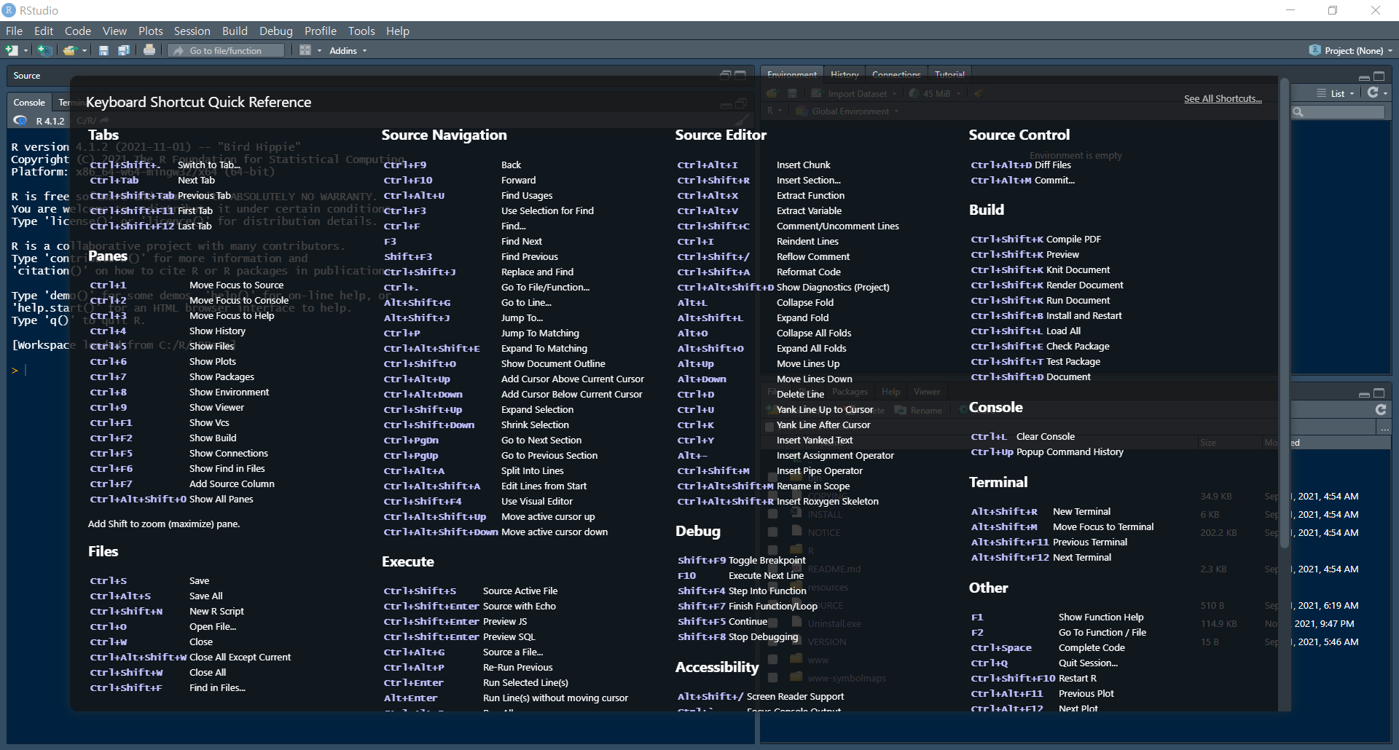The image size is (1399, 750).
Task: Open the Import Dataset dropdown
Action: (x=853, y=93)
